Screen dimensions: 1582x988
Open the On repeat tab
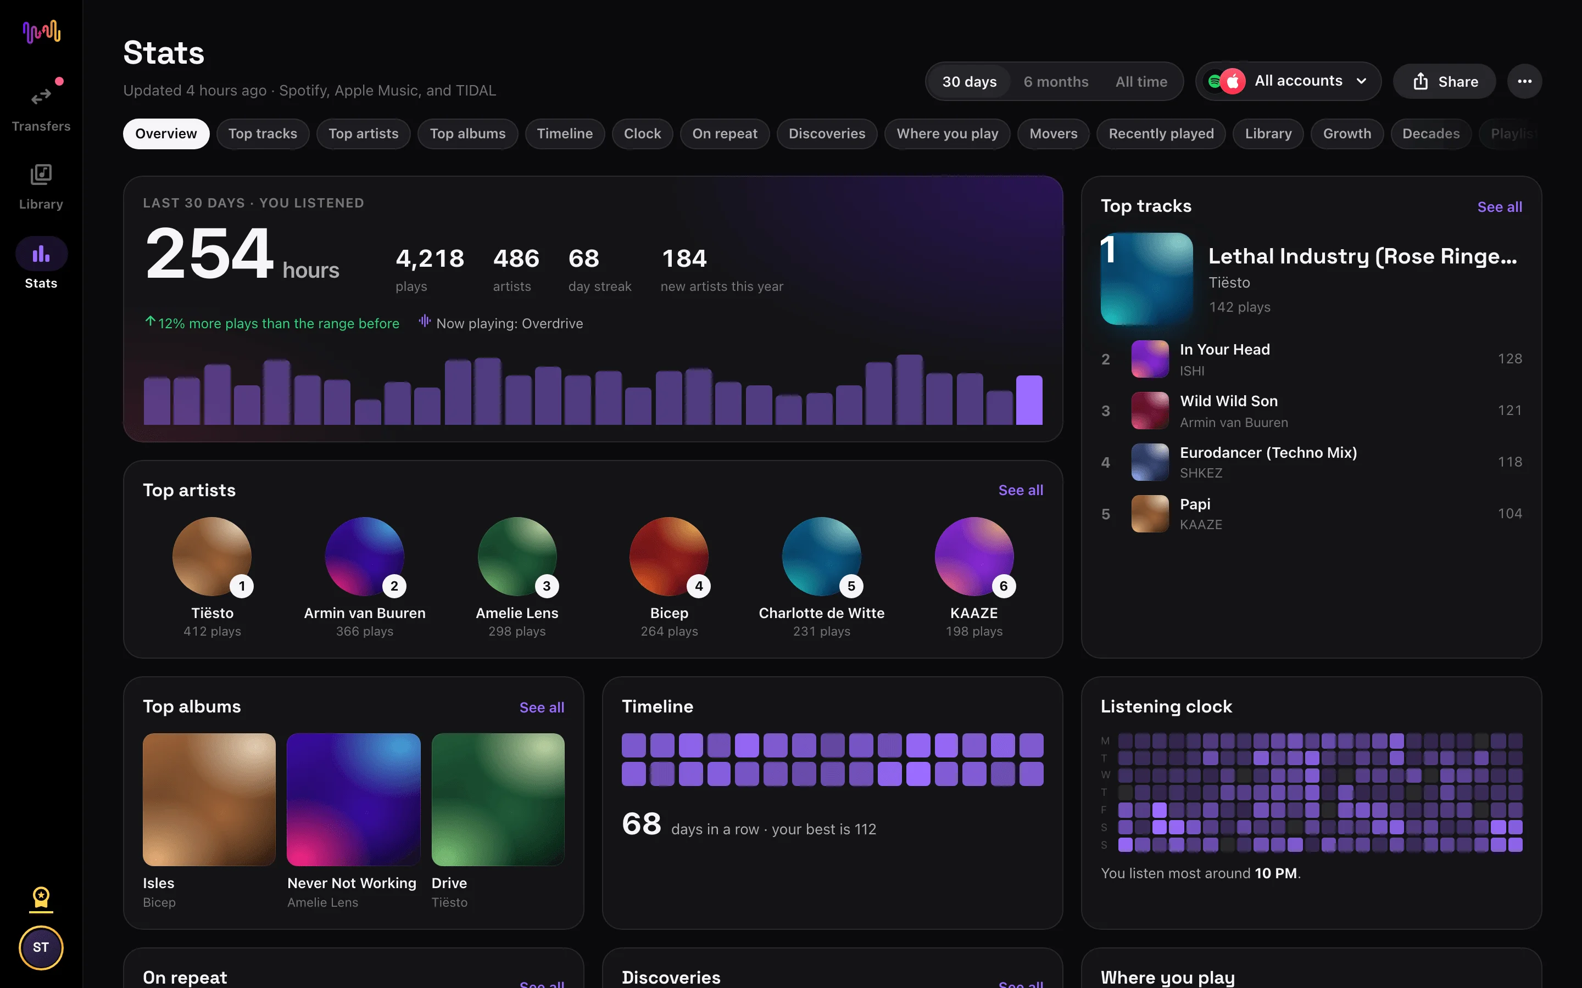(725, 133)
